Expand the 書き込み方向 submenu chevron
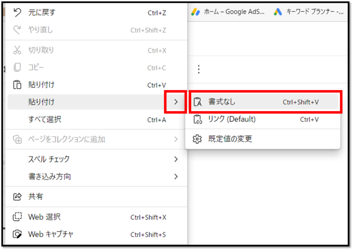The image size is (353, 250). [176, 176]
